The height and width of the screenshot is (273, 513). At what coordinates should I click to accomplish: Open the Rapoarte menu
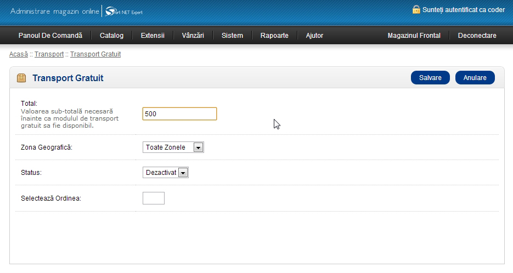coord(274,36)
